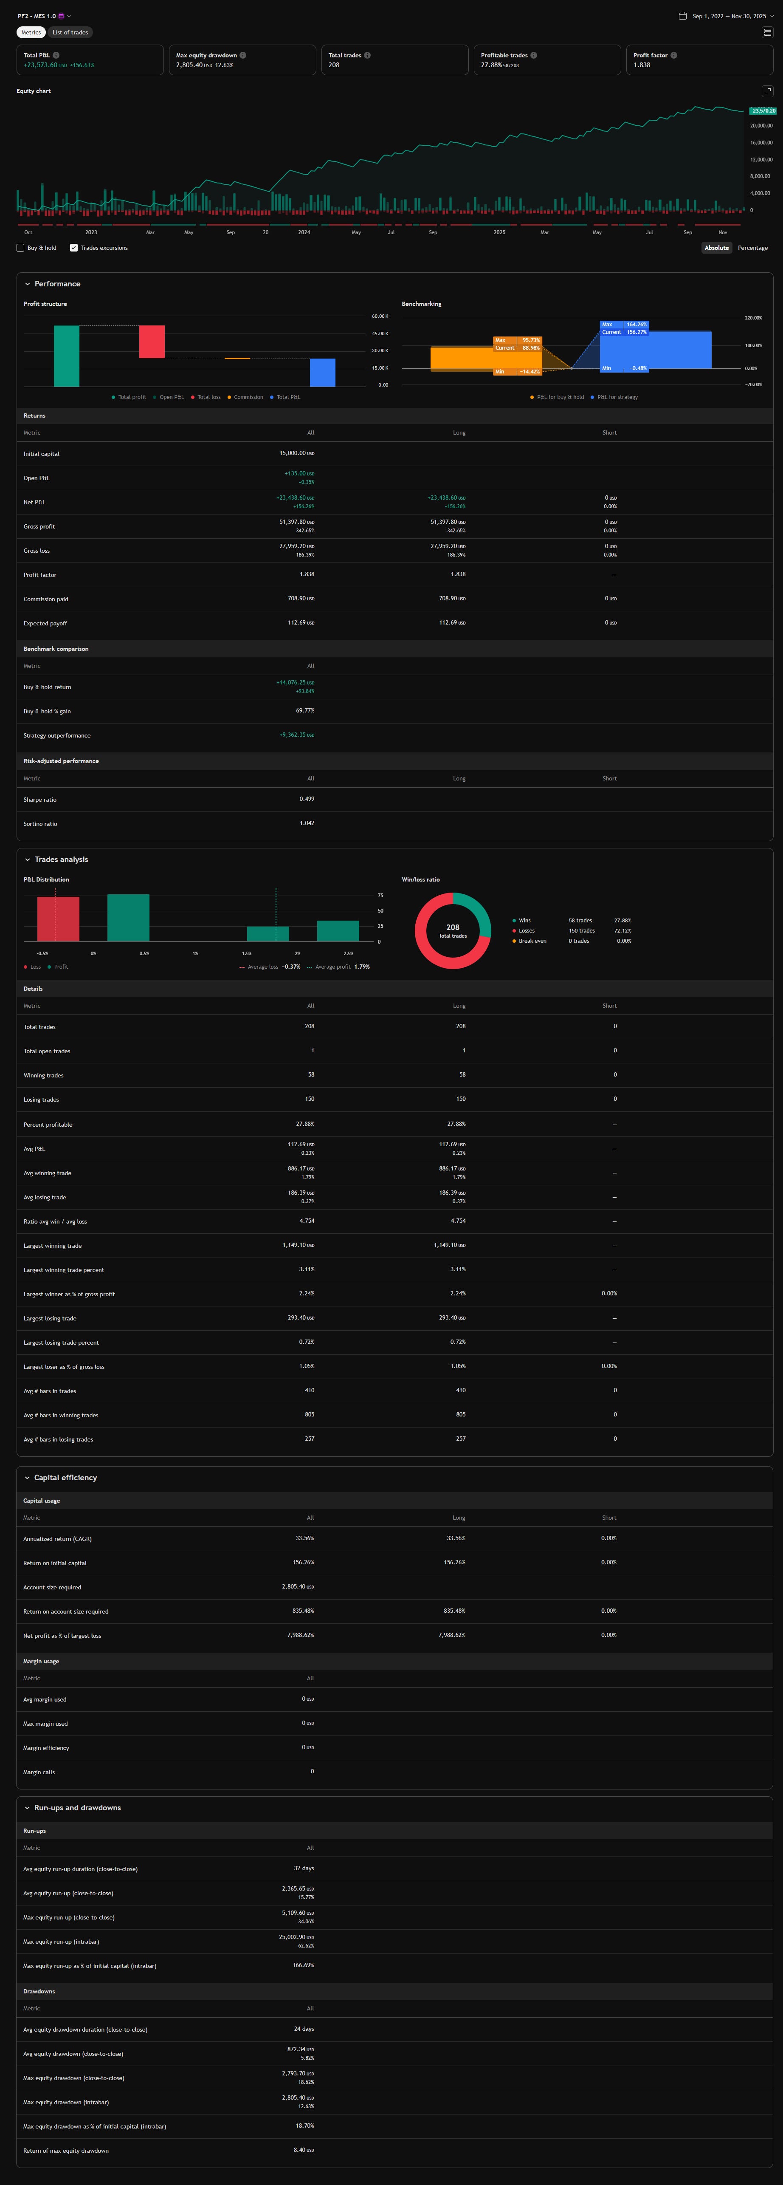Collapse the Capital efficiency section

(27, 1478)
